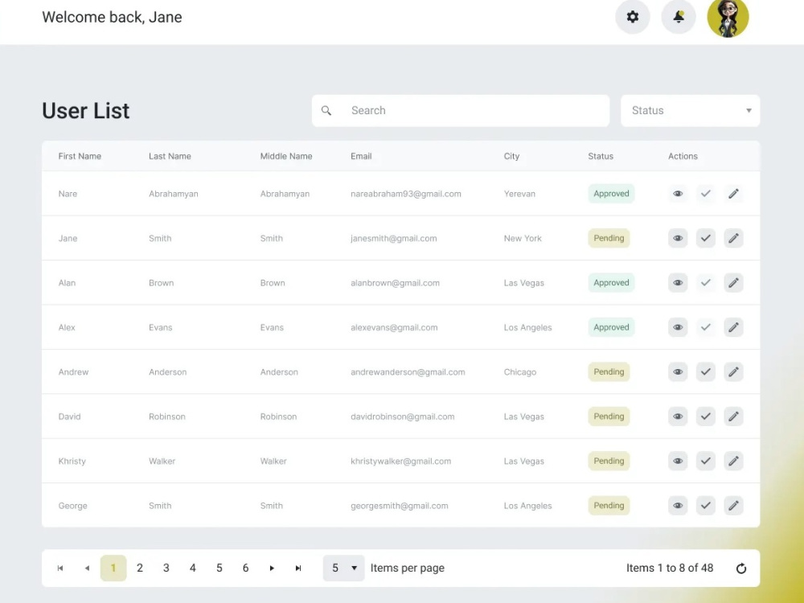Screen dimensions: 804x603
Task: Approve Khristy Walker with checkmark
Action: 706,461
